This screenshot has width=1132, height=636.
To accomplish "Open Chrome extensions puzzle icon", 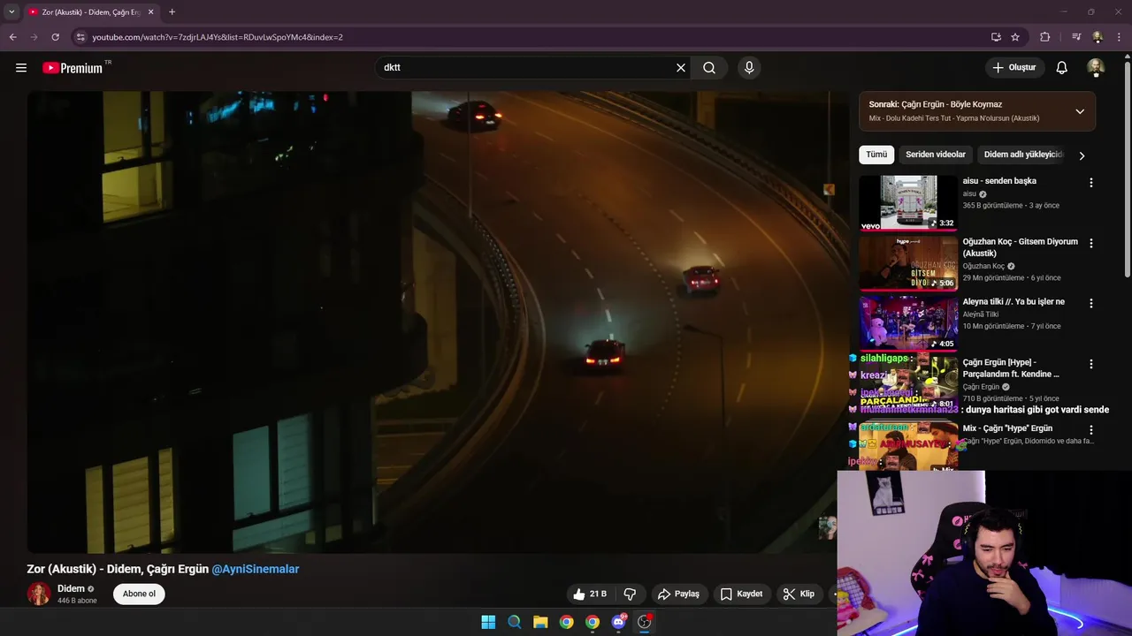I will [x=1044, y=37].
